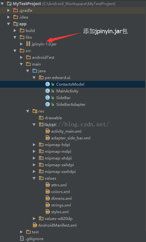Select the MyTestProject root node
This screenshot has height=242, width=146.
point(27,4)
